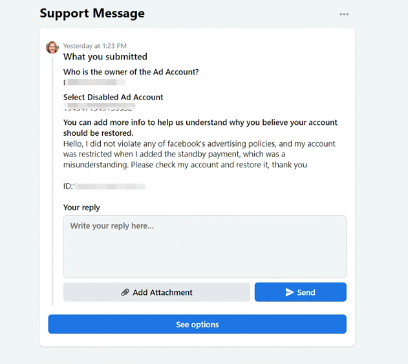The width and height of the screenshot is (408, 364).
Task: Click the user profile avatar
Action: tap(52, 47)
